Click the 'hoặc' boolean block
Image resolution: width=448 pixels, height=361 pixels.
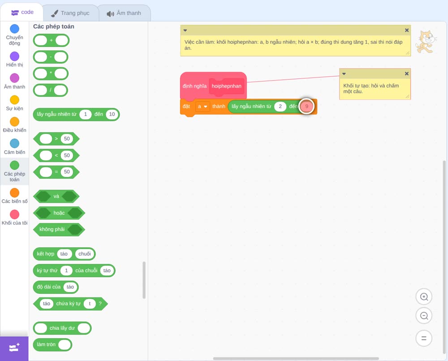pos(59,213)
